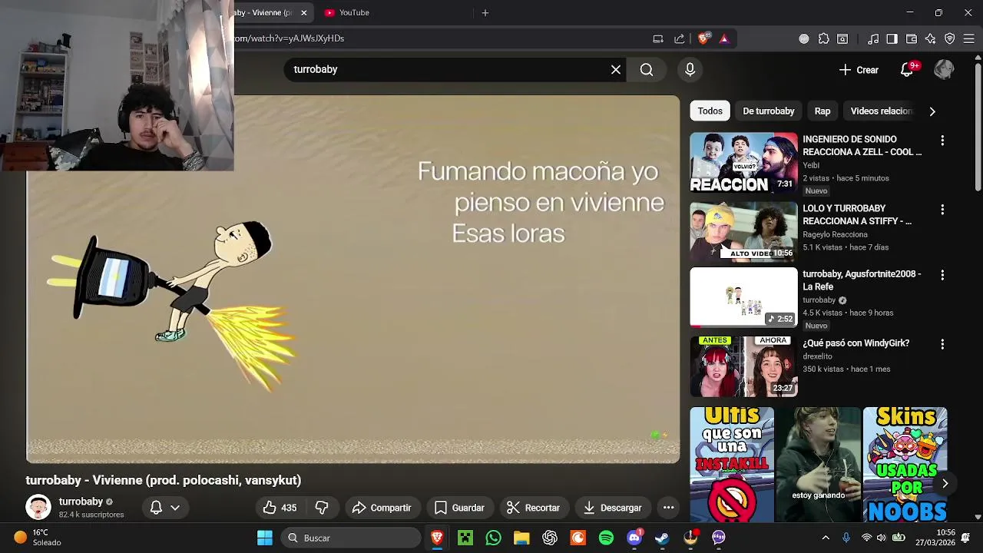Open Steam from taskbar
Screen dimensions: 983x553
pos(662,538)
